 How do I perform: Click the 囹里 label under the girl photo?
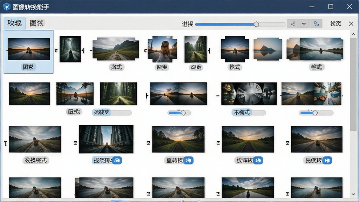(162, 67)
